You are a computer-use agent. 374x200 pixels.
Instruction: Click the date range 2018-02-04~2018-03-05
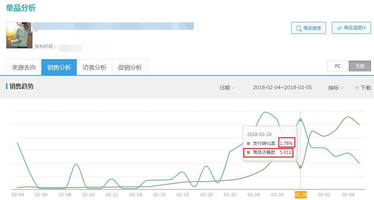click(282, 87)
